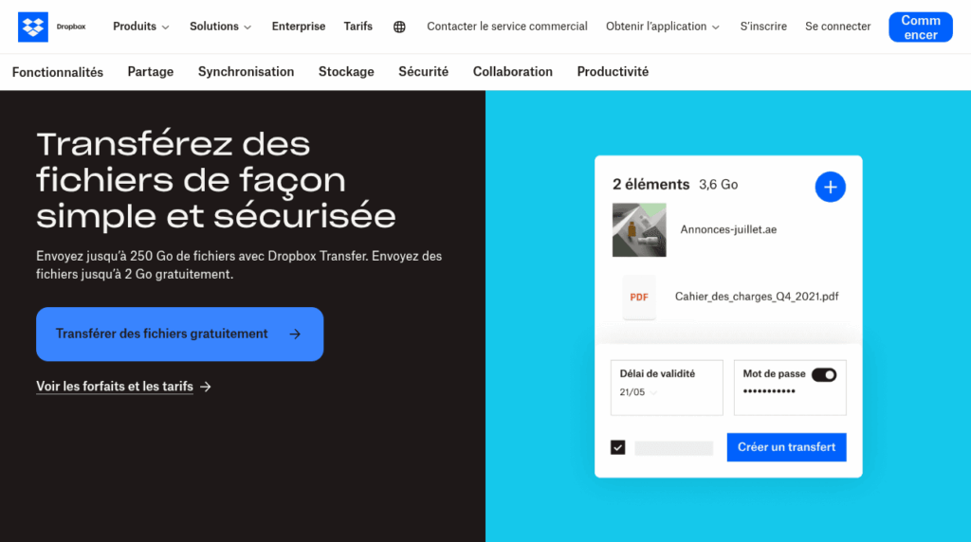Expand the Solutions dropdown menu
971x542 pixels.
click(x=220, y=27)
